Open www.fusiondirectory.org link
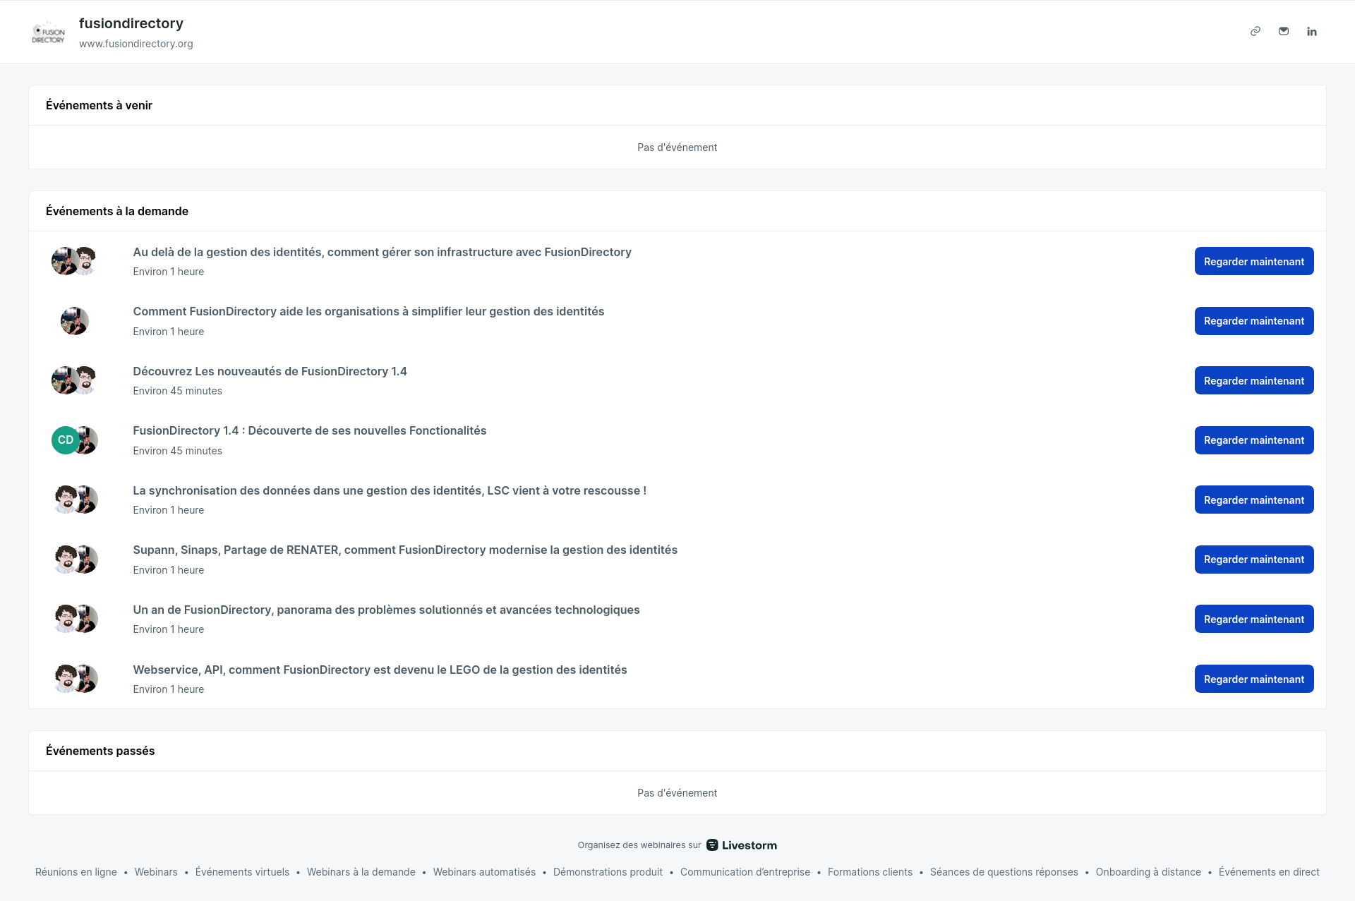The width and height of the screenshot is (1355, 901). (x=136, y=44)
